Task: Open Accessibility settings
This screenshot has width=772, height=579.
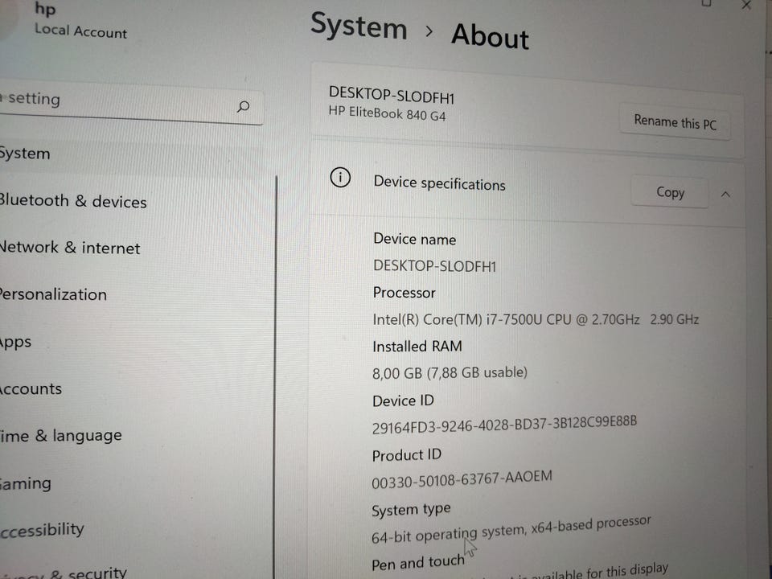Action: (42, 530)
